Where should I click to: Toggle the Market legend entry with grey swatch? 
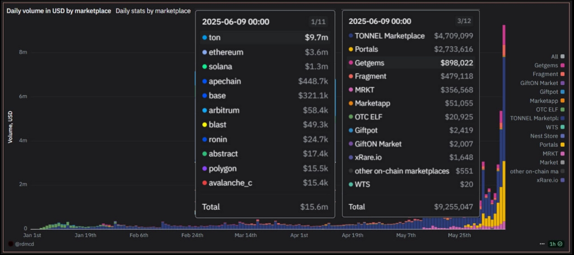click(x=552, y=162)
